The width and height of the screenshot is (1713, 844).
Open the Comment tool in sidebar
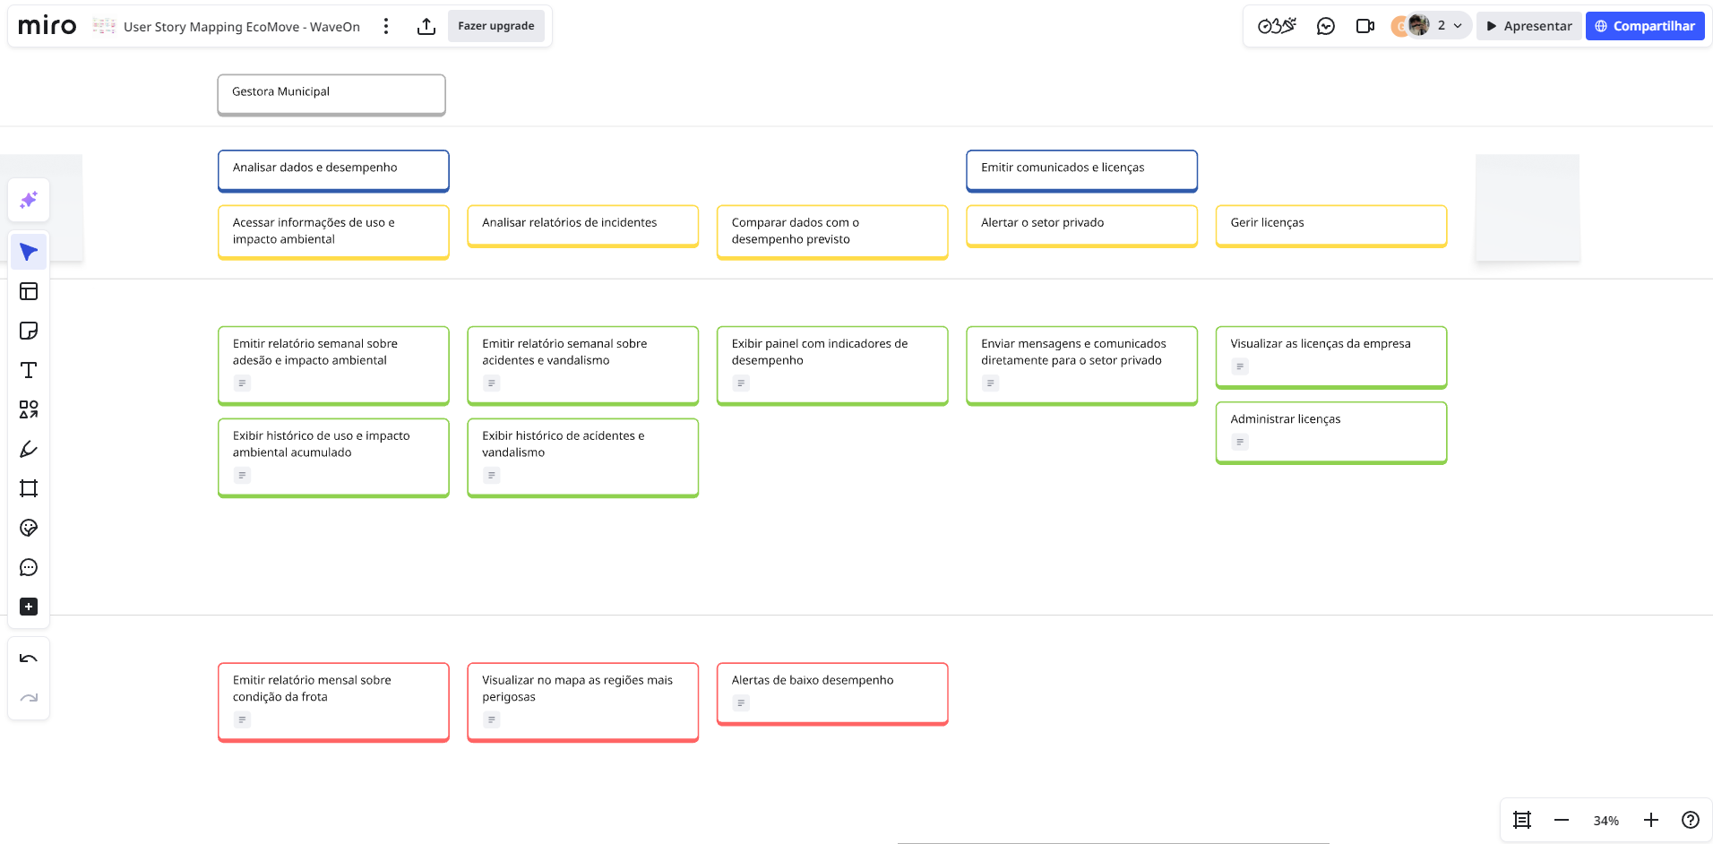[29, 567]
